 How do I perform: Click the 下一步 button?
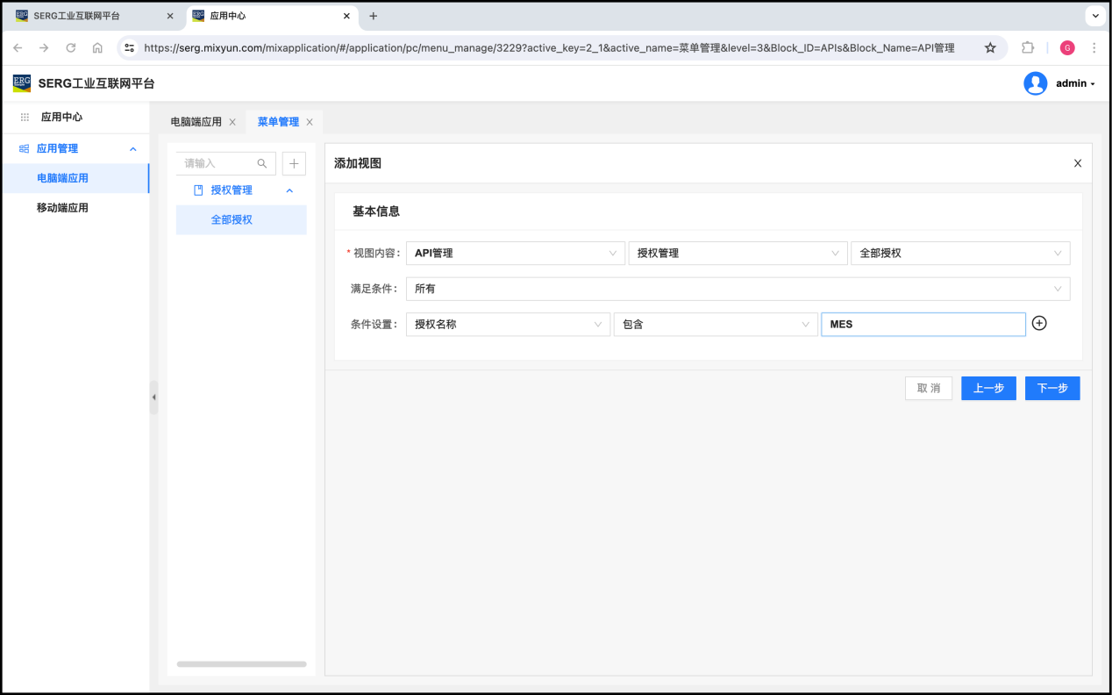click(x=1051, y=388)
